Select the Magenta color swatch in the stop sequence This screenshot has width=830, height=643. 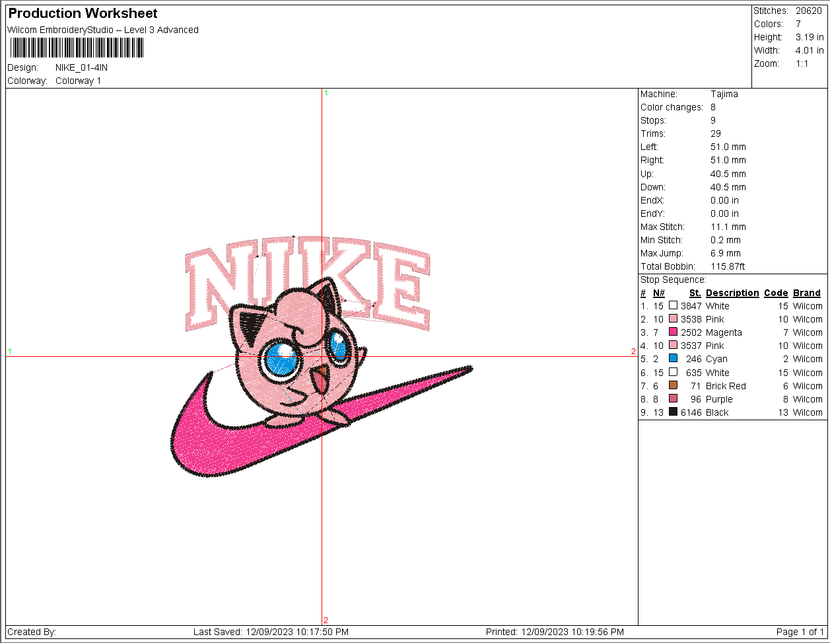click(x=673, y=332)
